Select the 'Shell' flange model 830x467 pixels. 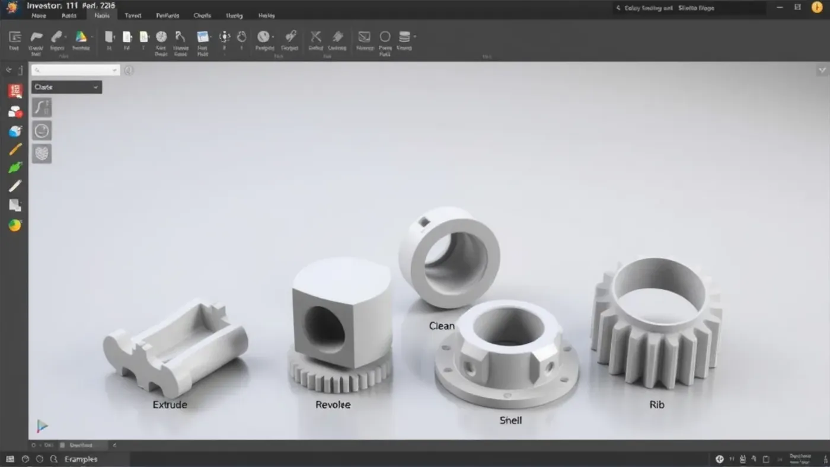[x=506, y=353]
